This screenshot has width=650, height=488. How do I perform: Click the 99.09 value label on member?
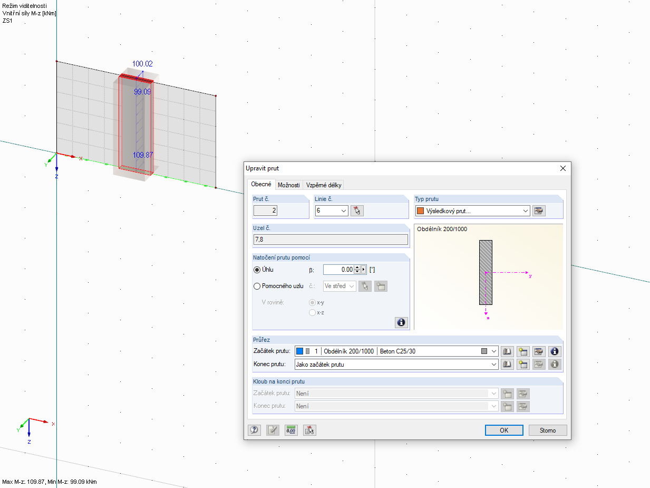point(142,92)
